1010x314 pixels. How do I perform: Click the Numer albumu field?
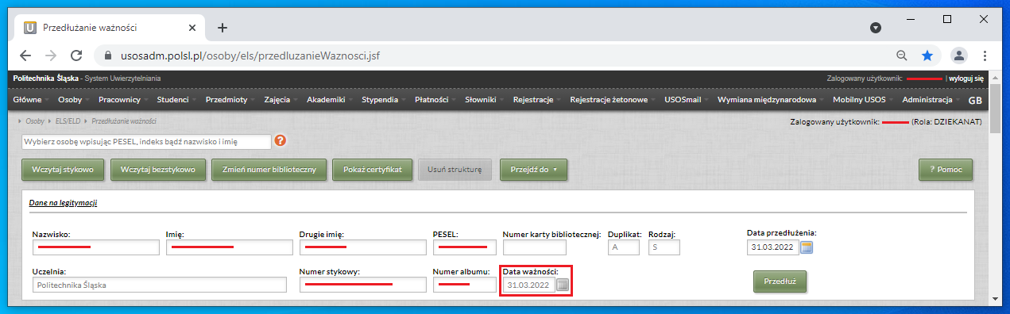(x=464, y=285)
